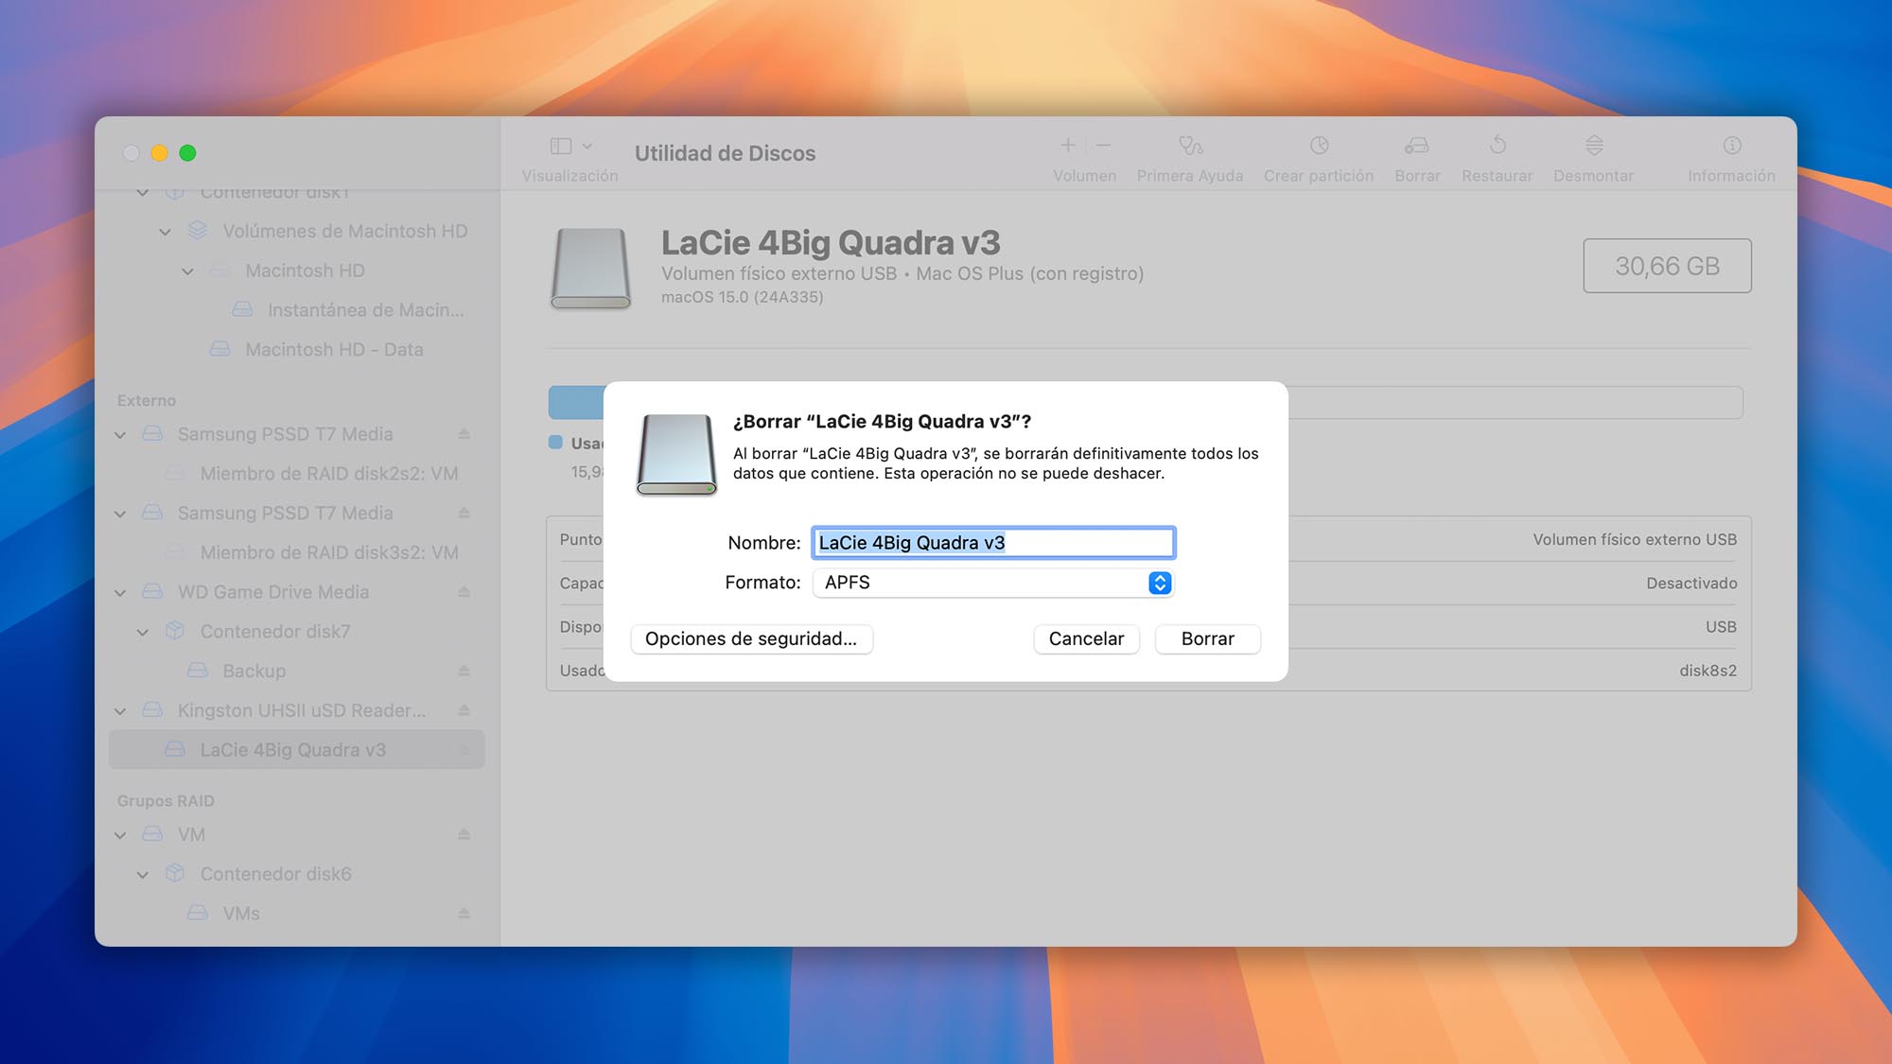Click the disk8s2 device value

(1708, 671)
